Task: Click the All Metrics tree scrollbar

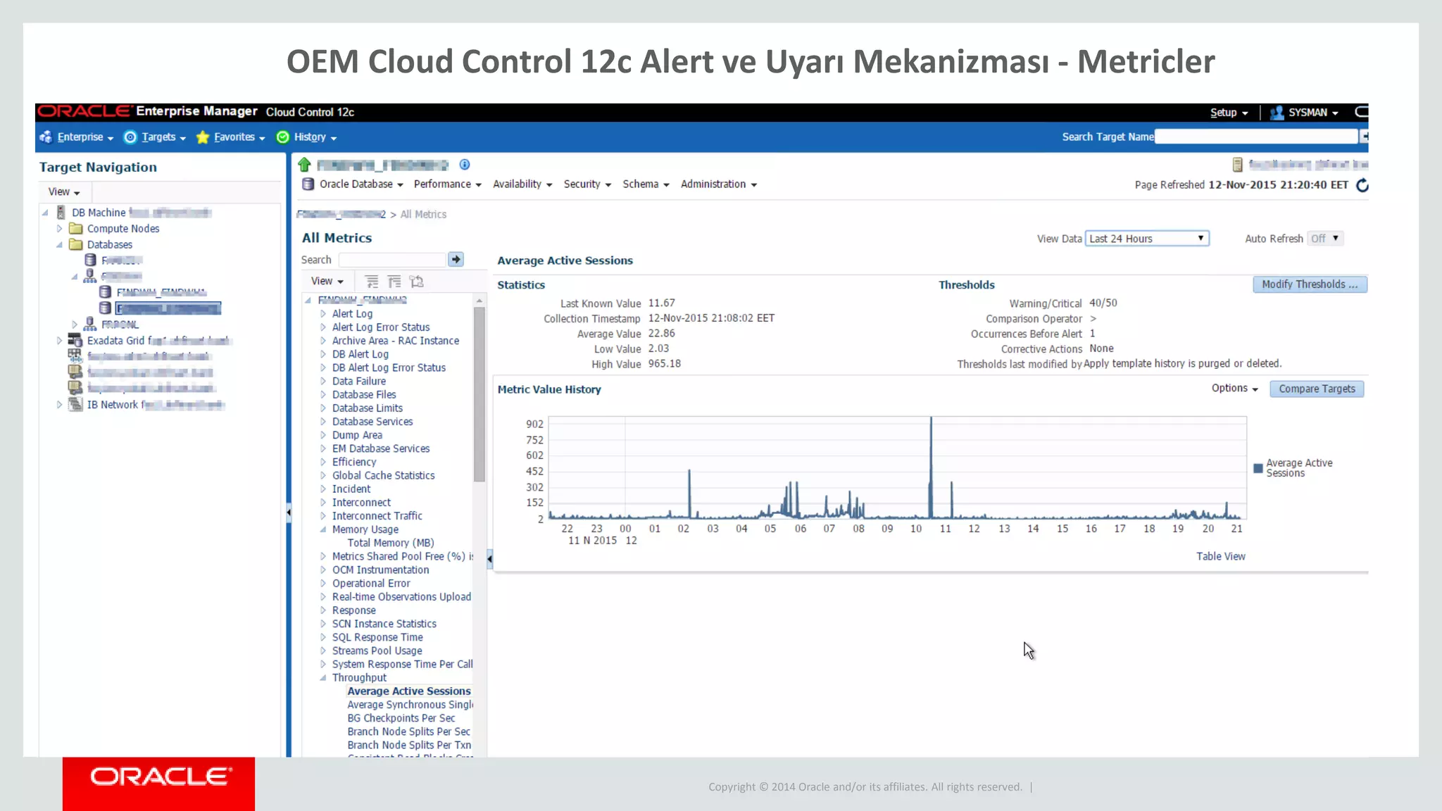Action: (x=479, y=394)
